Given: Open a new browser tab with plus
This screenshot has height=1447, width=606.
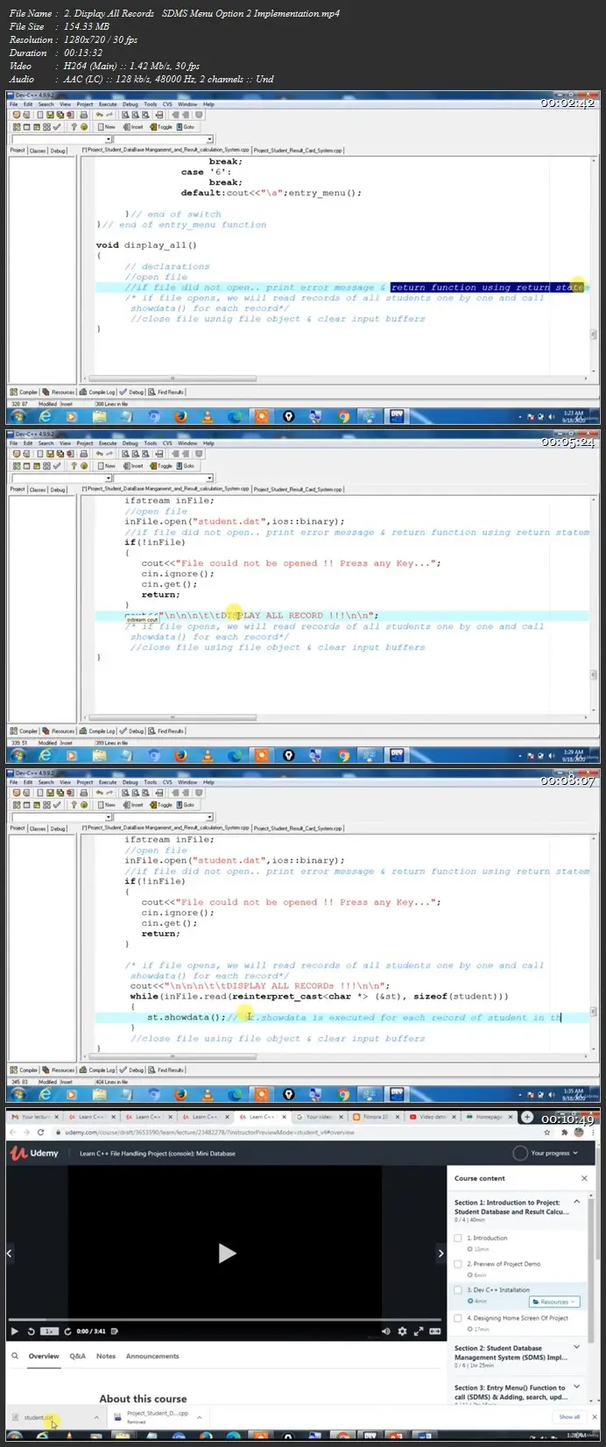Looking at the screenshot, I should click(527, 1117).
